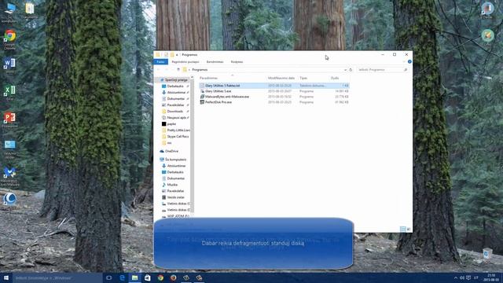Open the Failas ribbon tab

pos(160,61)
